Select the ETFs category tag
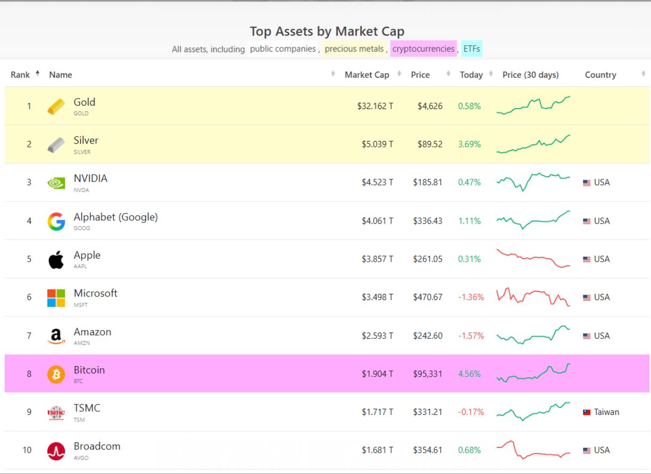Image resolution: width=651 pixels, height=474 pixels. [472, 49]
